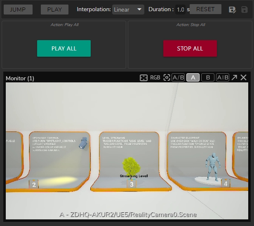Click the yellow tree in monitor preview
254x226 pixels.
[132, 166]
